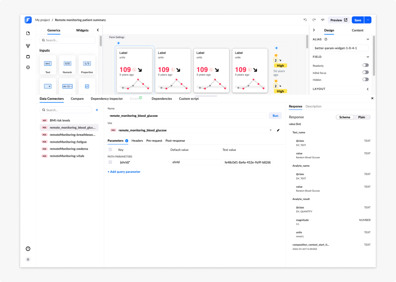Open the Dependency inspector tab
The height and width of the screenshot is (282, 396).
[107, 99]
